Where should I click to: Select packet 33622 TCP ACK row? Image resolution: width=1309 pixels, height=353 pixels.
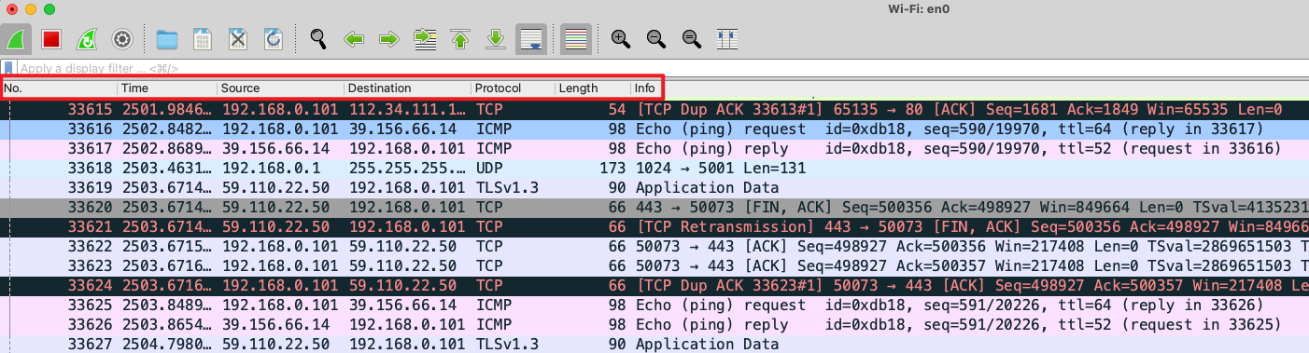tap(654, 246)
